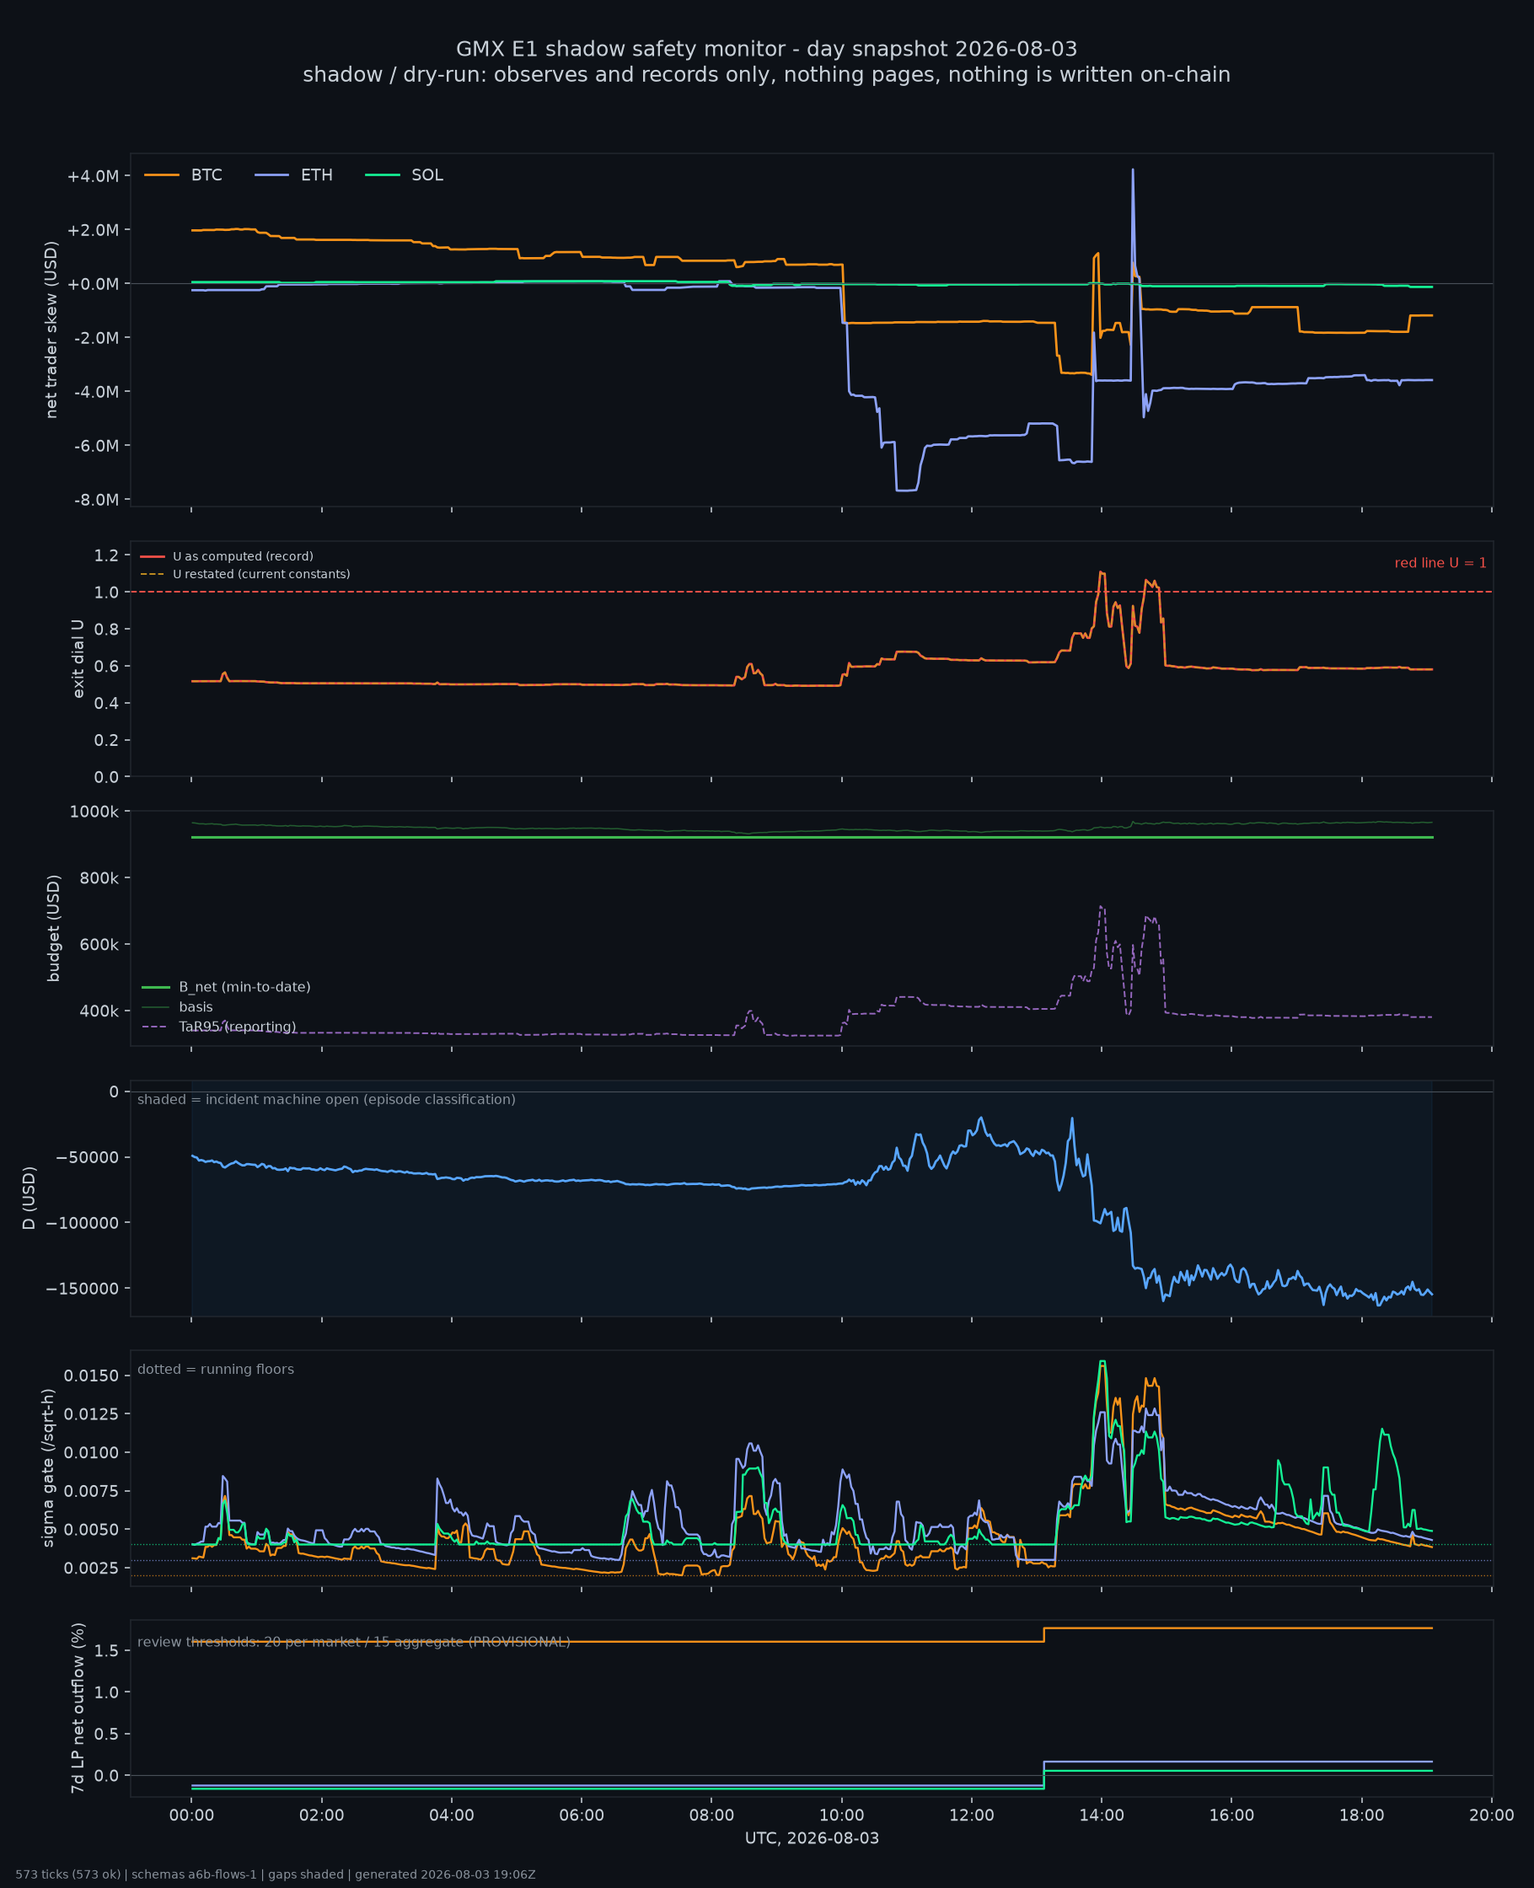1534x1888 pixels.
Task: Select legend 'U restated (current constants)'
Action: coord(245,574)
